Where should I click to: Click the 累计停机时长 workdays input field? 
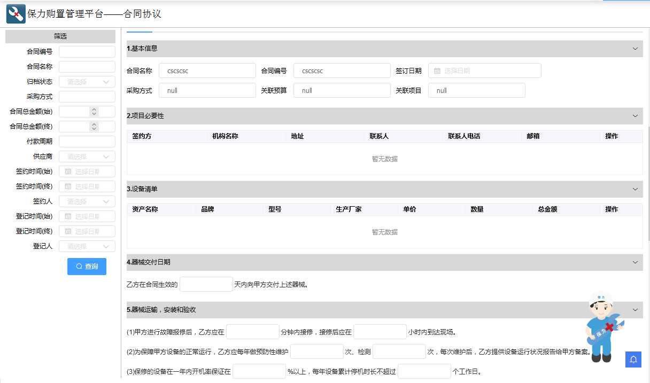click(424, 371)
